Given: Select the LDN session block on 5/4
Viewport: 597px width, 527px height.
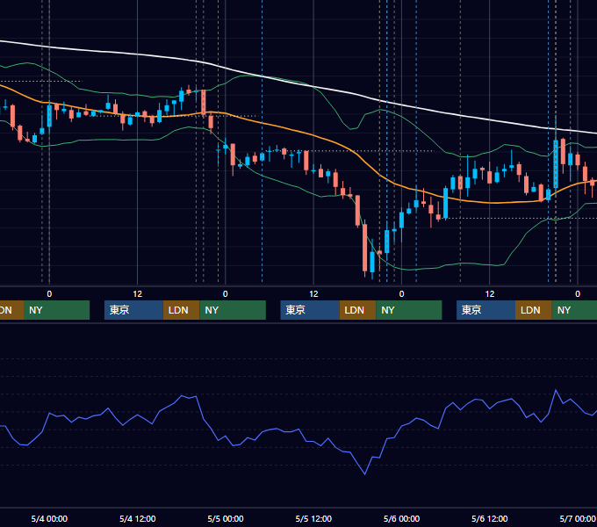Looking at the screenshot, I should 181,310.
